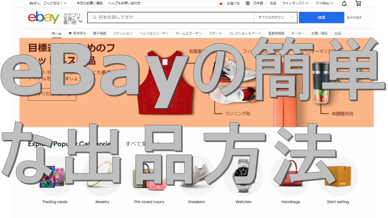388x218 pixels.
Task: Open the コレクション&アート category menu
Action: tap(245, 33)
